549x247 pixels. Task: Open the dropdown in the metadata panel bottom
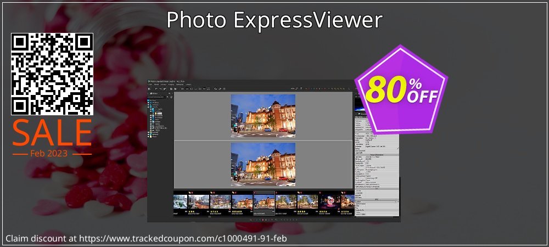[377, 201]
